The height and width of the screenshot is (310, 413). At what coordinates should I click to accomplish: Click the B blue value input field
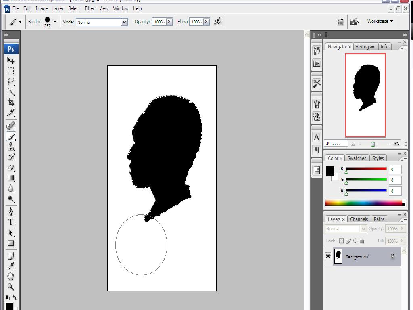pyautogui.click(x=395, y=191)
